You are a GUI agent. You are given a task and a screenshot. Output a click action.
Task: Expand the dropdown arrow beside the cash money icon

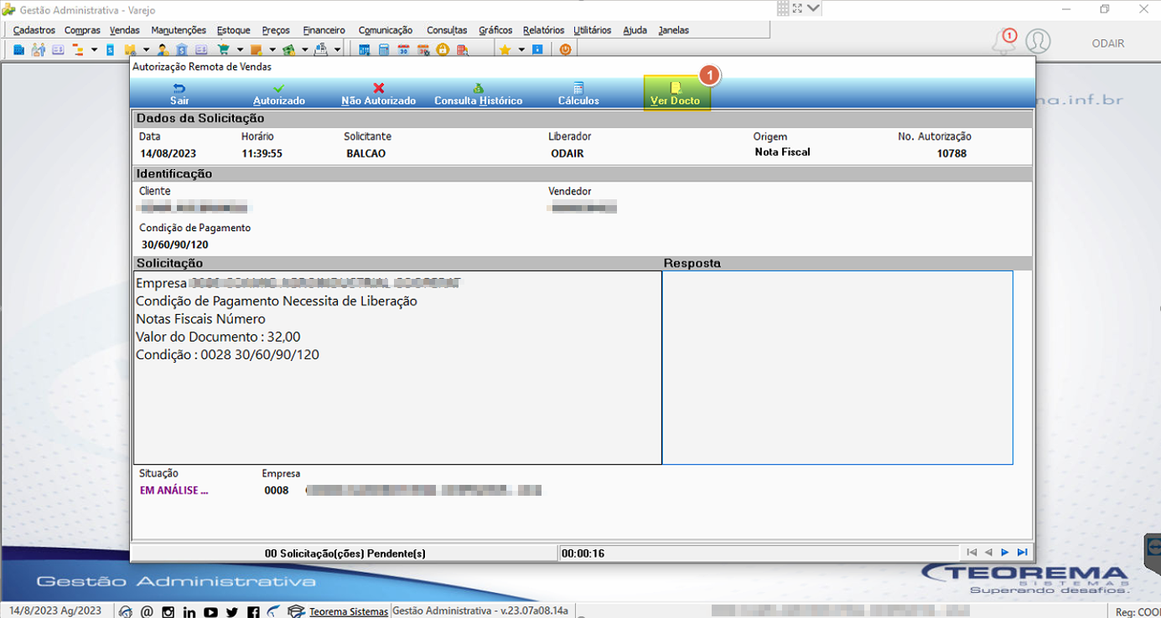[x=304, y=49]
